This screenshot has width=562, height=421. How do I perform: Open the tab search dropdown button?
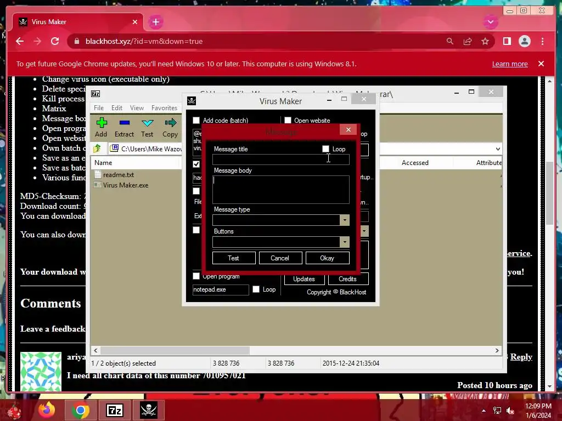[490, 22]
